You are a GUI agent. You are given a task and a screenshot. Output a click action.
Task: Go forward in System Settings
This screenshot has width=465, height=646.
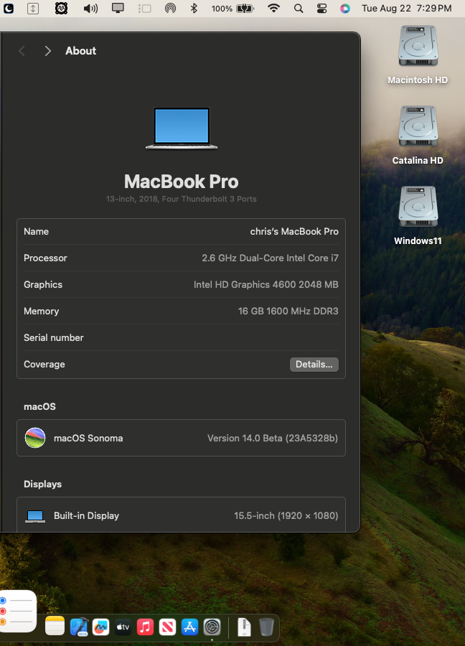[48, 51]
